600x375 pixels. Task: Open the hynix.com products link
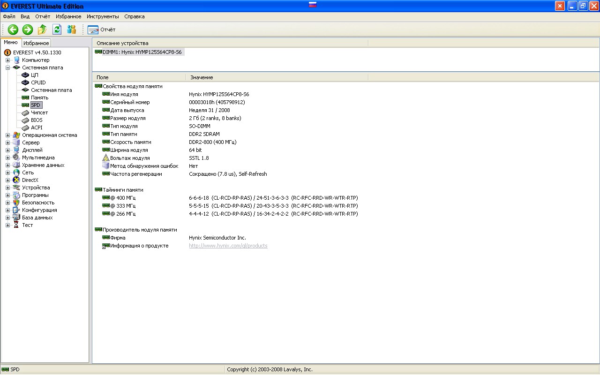click(x=228, y=246)
